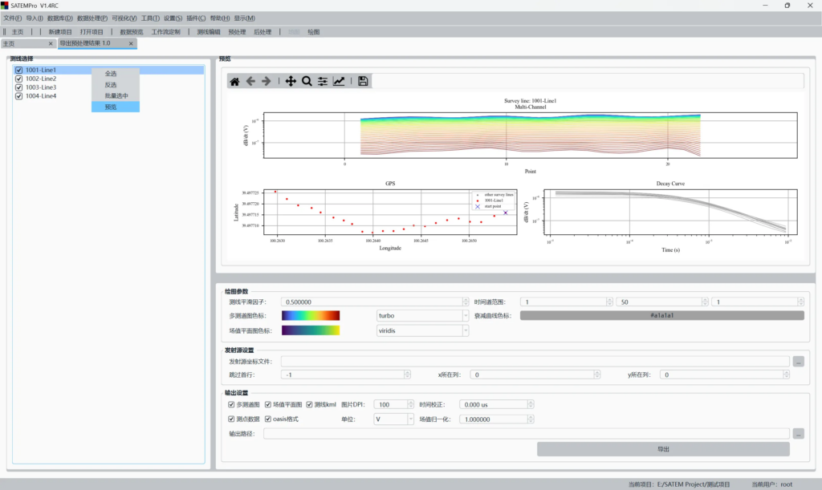Click the #a1a1a1 decay curve color swatch
The width and height of the screenshot is (822, 490).
click(x=661, y=316)
